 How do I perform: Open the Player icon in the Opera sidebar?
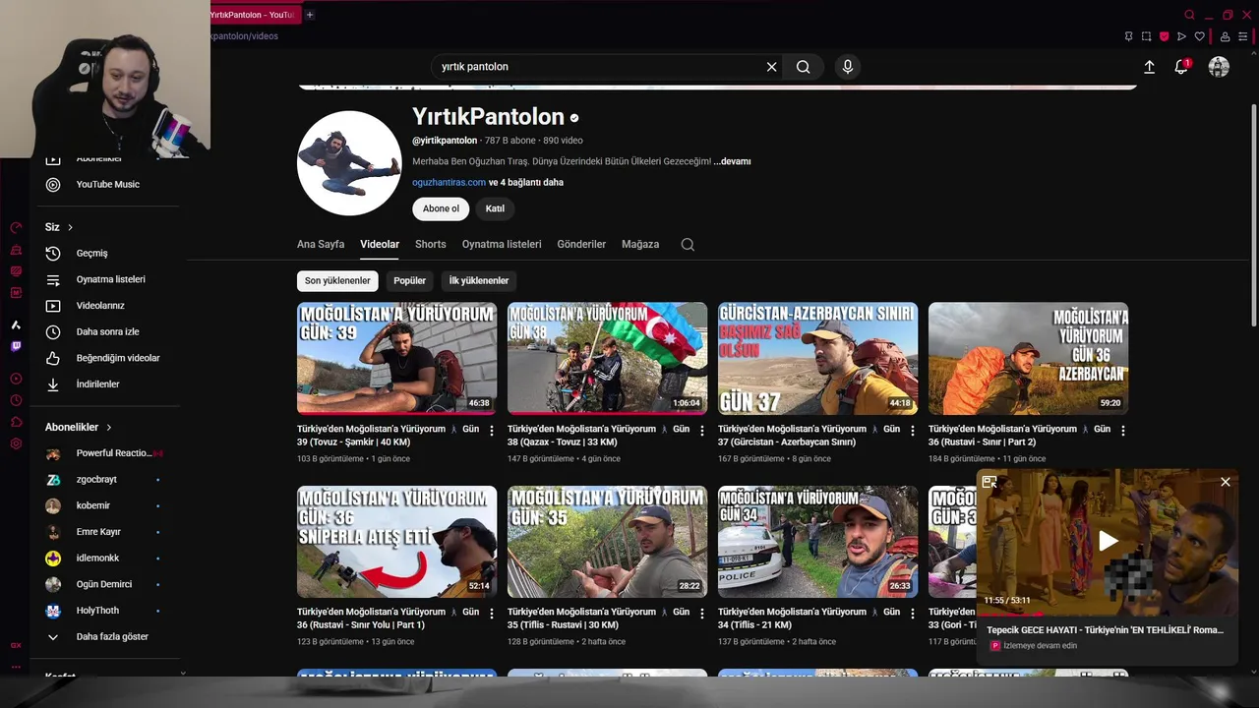(x=16, y=379)
